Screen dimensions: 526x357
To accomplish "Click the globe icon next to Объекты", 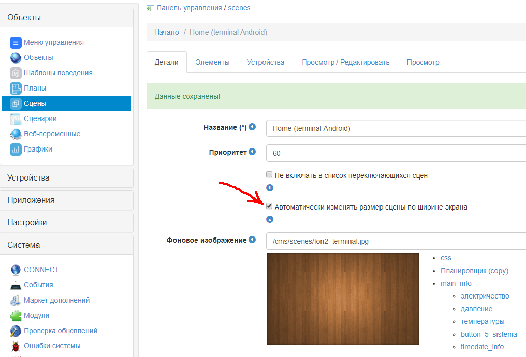I will coord(16,57).
